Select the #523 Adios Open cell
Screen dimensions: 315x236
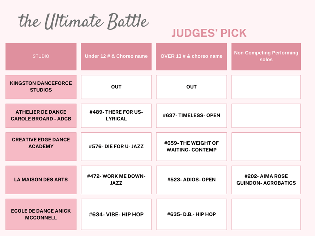(x=191, y=180)
